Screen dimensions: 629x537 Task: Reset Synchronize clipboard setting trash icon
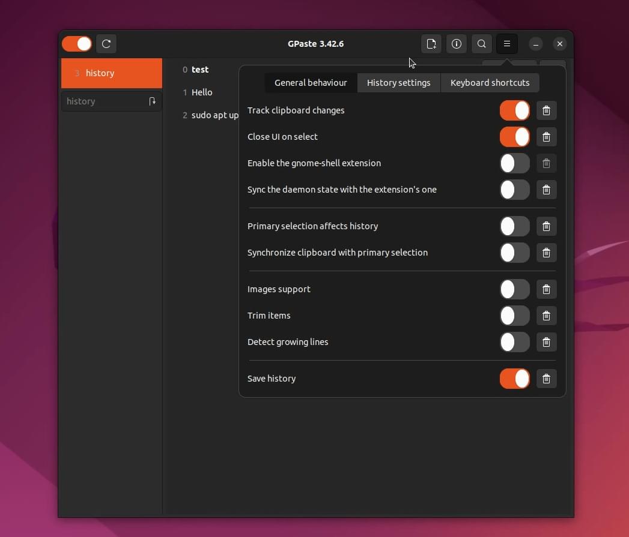click(546, 253)
